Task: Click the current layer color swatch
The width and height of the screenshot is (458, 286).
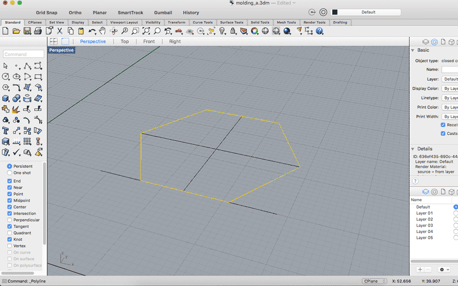Action: 335,12
